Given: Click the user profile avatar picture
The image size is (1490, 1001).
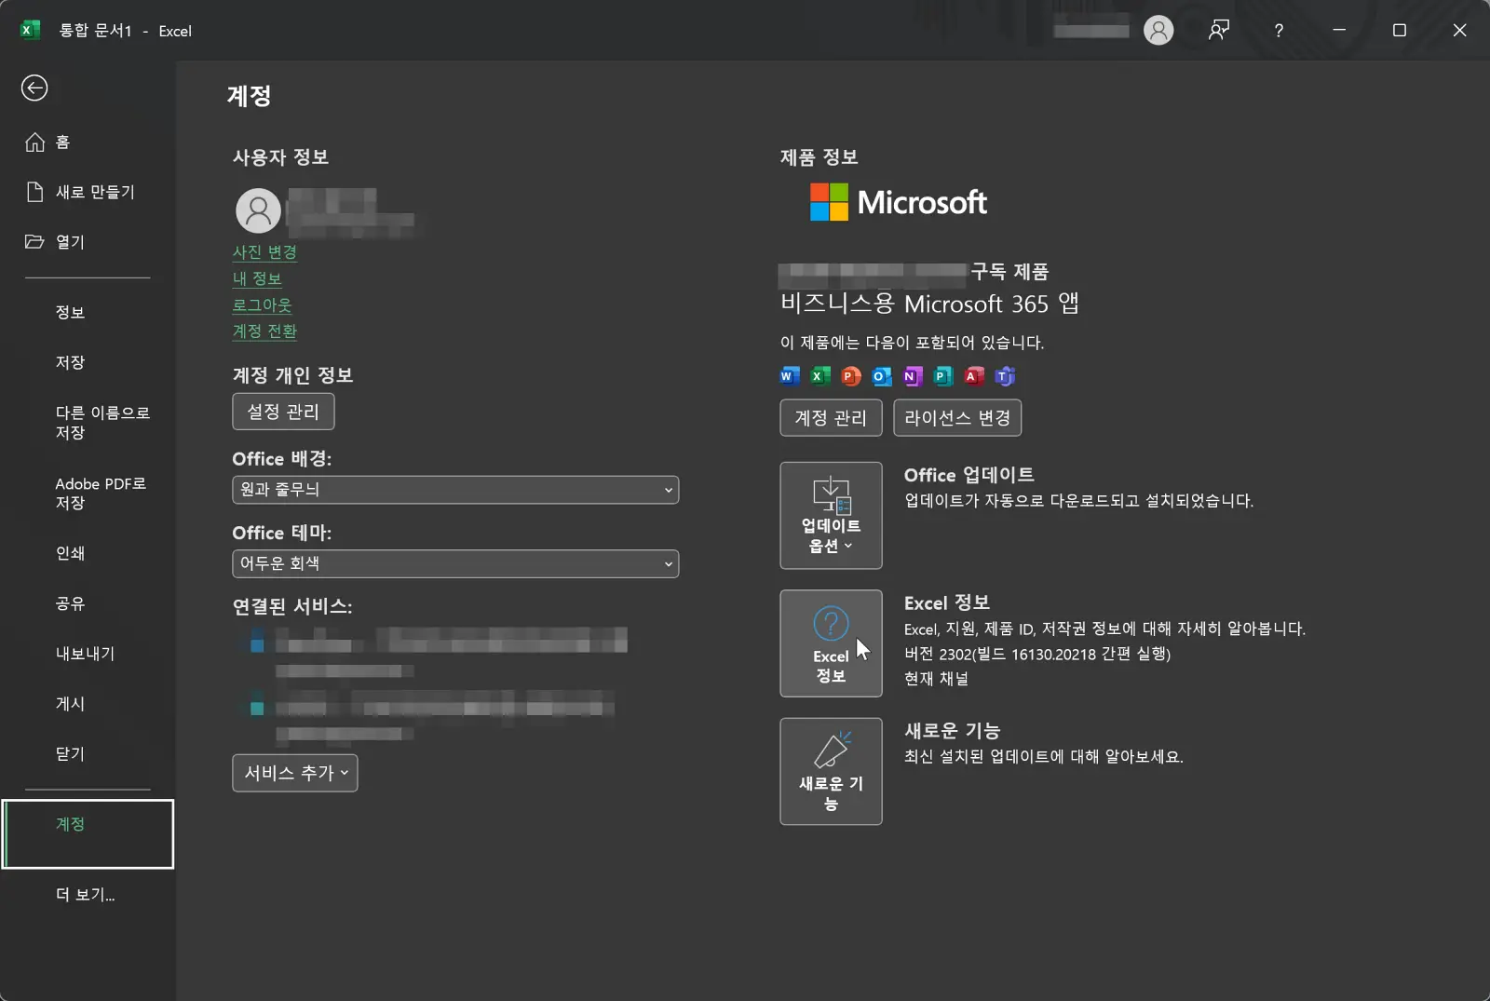Looking at the screenshot, I should pos(258,210).
